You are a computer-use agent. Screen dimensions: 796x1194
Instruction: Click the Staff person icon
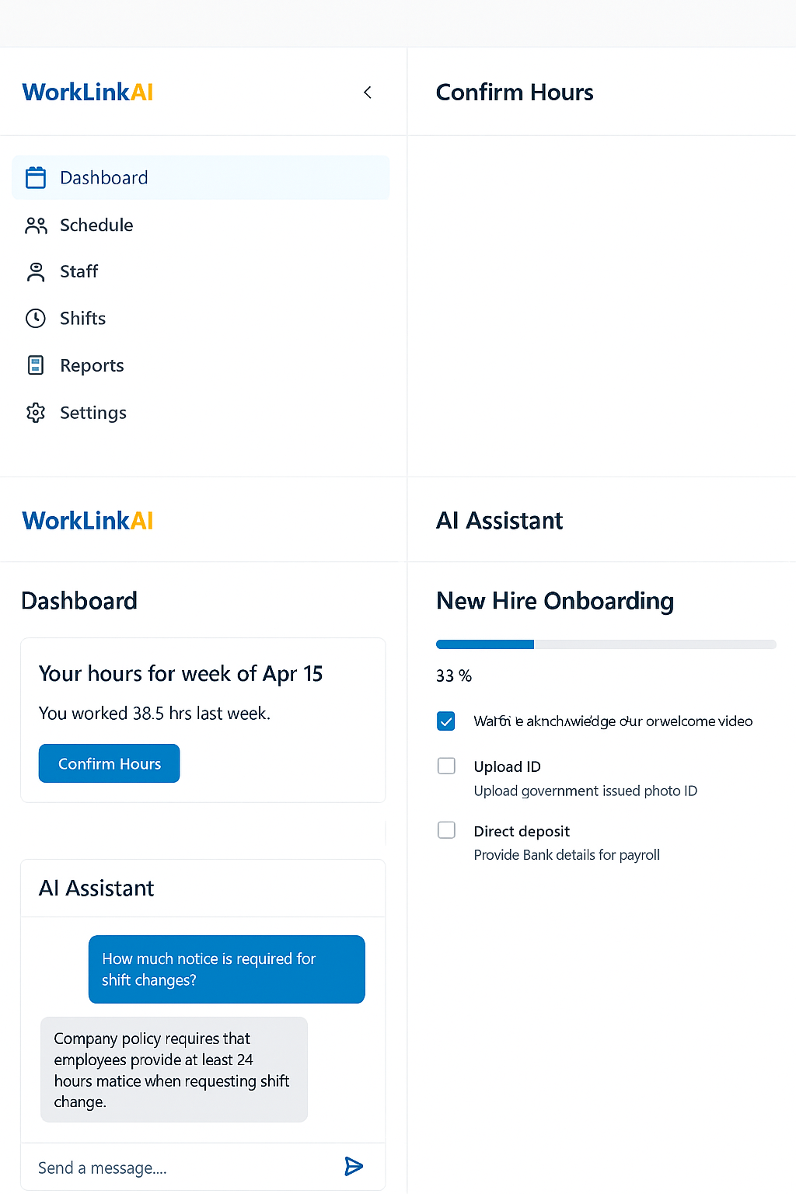tap(36, 272)
